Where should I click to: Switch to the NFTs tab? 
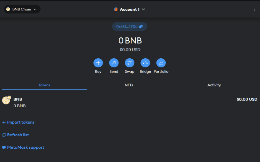click(129, 85)
